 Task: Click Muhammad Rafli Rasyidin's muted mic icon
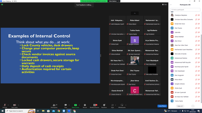(196, 62)
